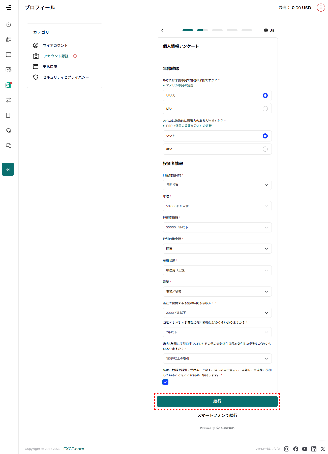
Task: Open the Instagram footer icon
Action: [x=287, y=449]
